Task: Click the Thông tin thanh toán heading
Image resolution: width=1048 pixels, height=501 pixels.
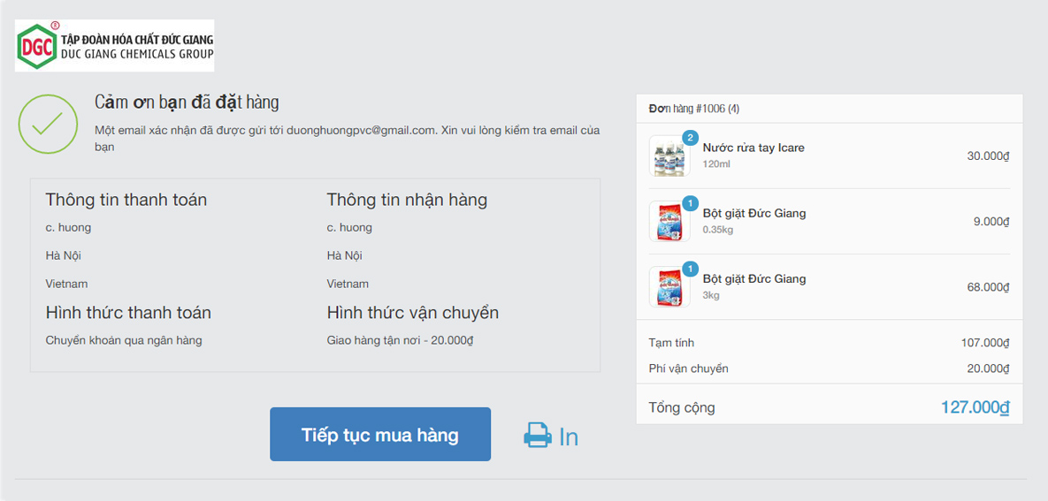Action: pyautogui.click(x=126, y=200)
